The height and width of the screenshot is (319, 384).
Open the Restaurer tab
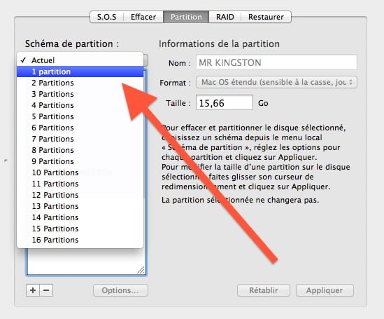266,17
